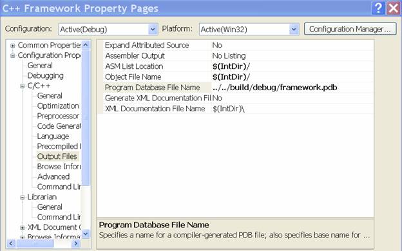
Task: Select the Configuration Properties tree label
Action: [x=49, y=55]
